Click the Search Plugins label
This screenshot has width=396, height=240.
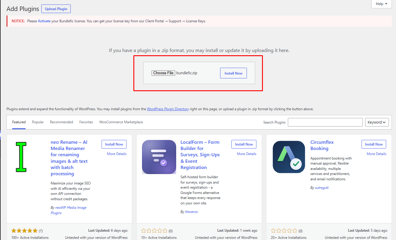tap(274, 122)
